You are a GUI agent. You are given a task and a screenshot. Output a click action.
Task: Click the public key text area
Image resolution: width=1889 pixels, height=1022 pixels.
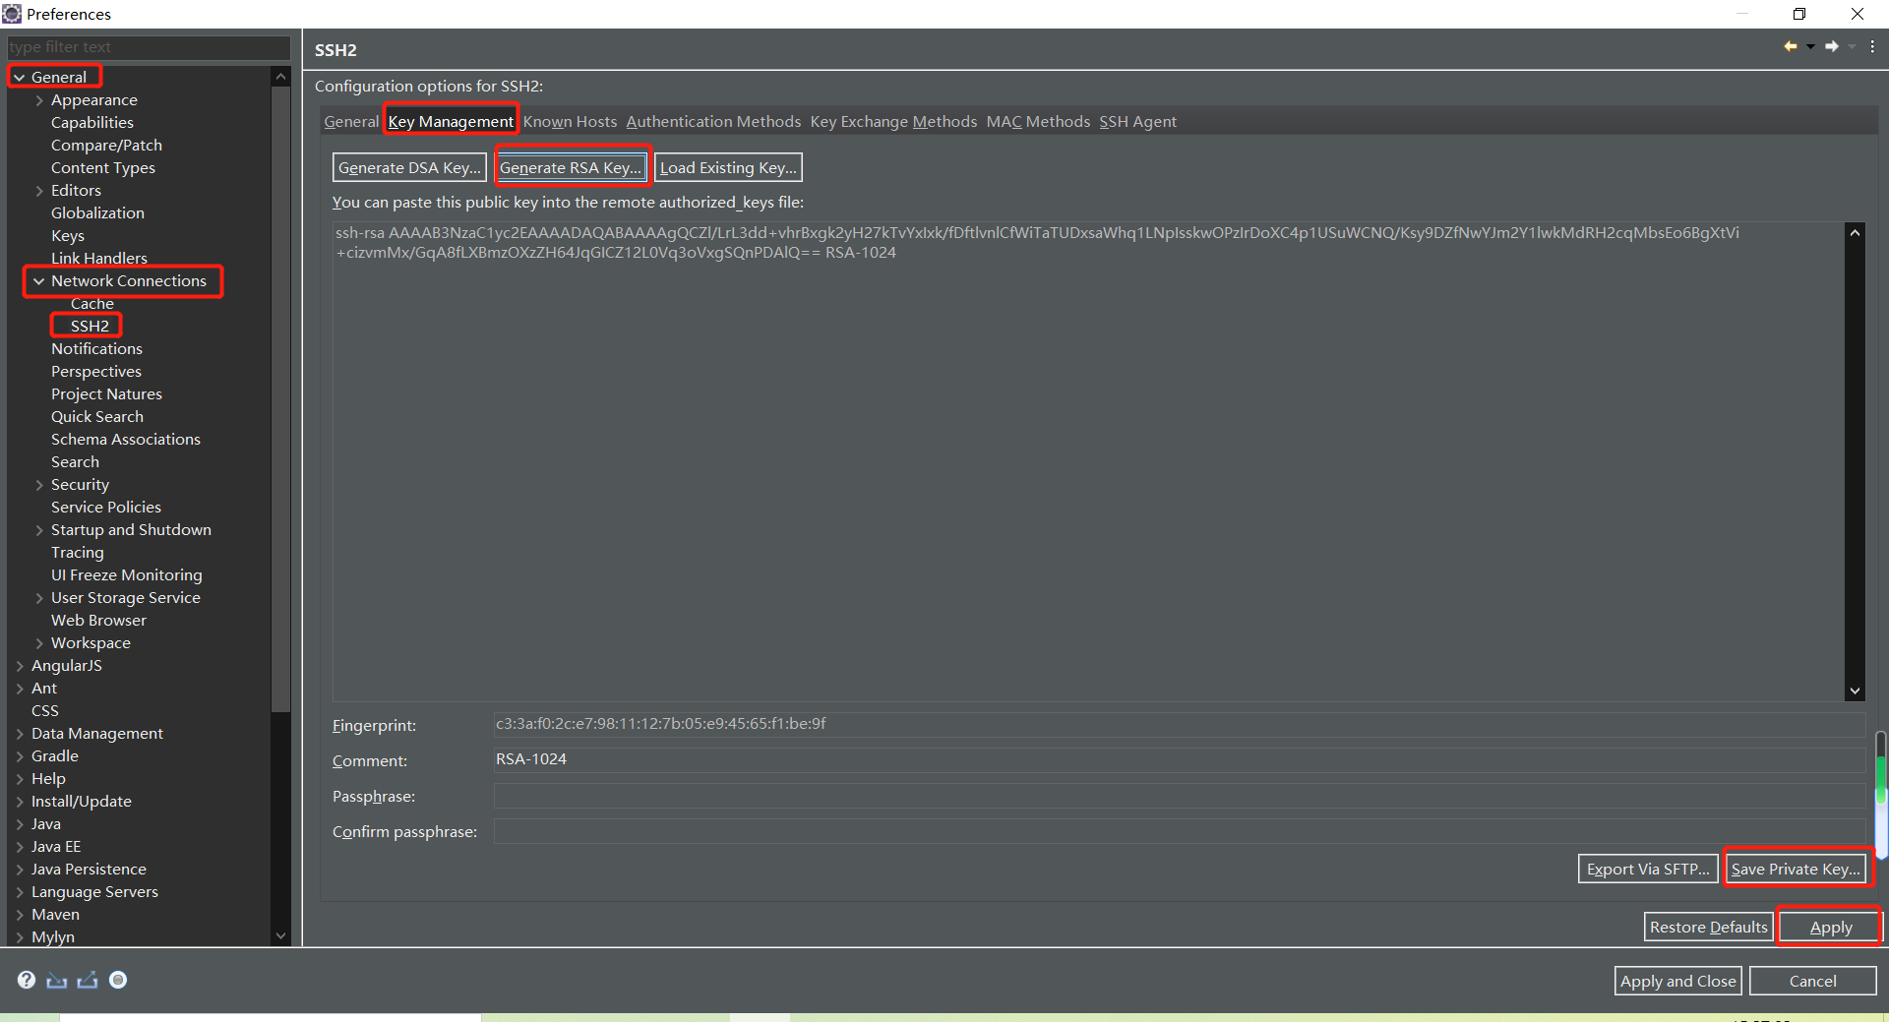[1088, 460]
